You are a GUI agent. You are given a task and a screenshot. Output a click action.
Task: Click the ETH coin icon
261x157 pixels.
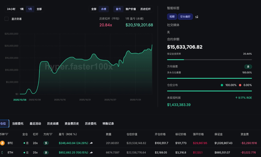point(2,152)
